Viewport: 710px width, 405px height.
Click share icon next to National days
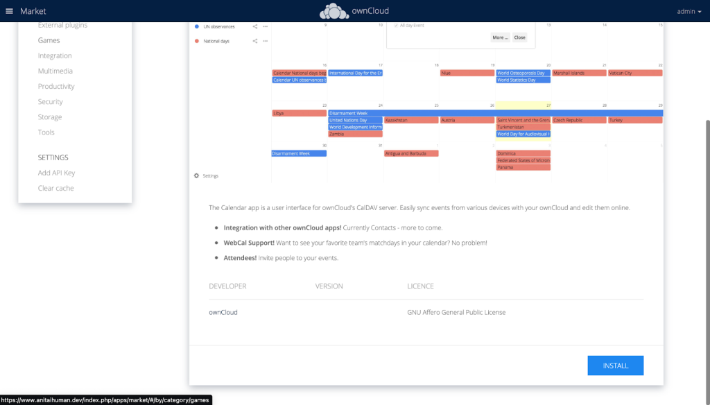[x=255, y=41]
